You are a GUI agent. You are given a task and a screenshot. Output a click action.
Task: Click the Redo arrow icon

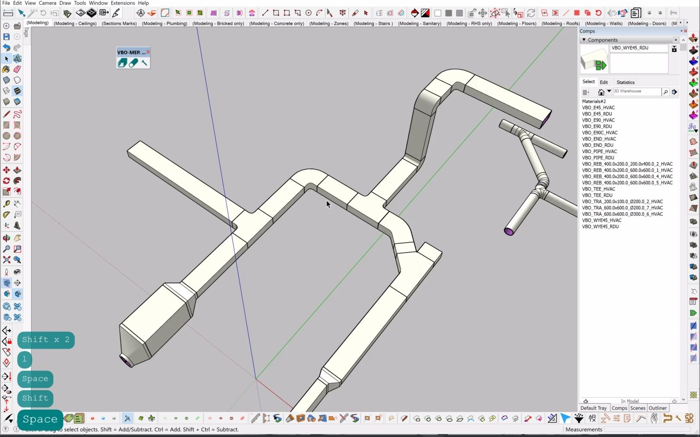coord(17,47)
